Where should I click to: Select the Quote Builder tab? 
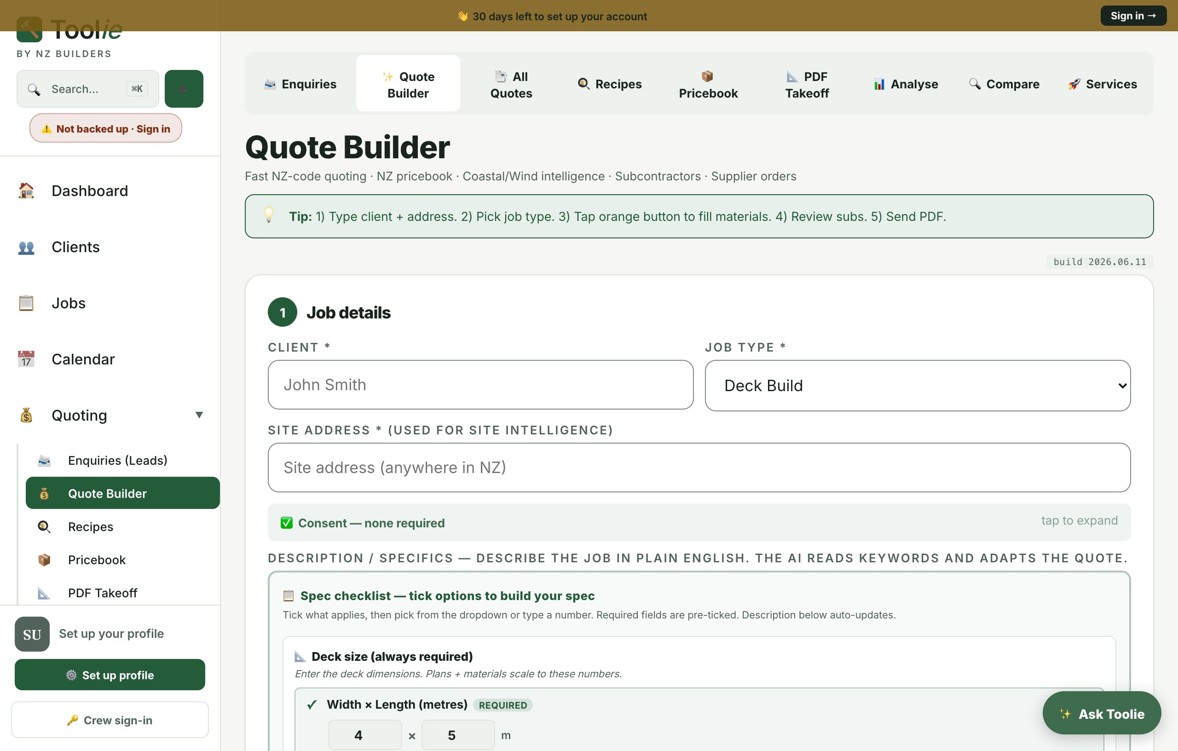pyautogui.click(x=408, y=84)
